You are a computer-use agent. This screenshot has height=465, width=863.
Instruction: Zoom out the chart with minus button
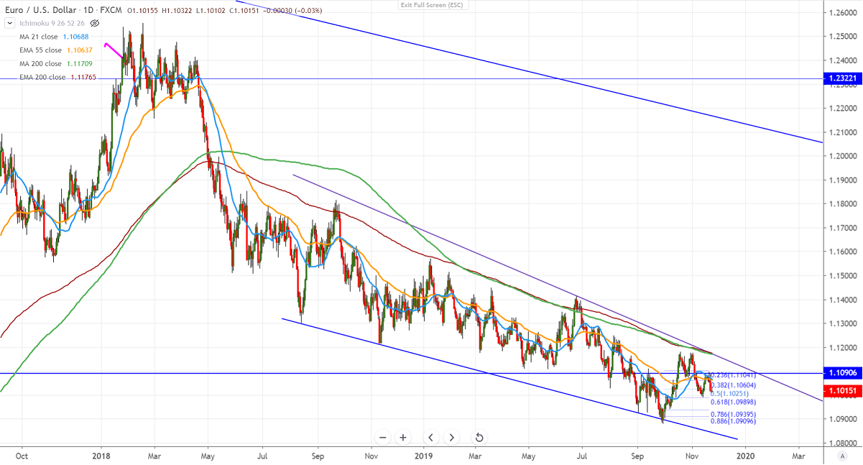[x=383, y=437]
